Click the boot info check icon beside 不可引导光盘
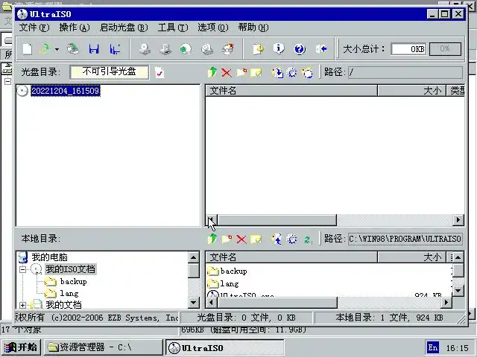 159,72
